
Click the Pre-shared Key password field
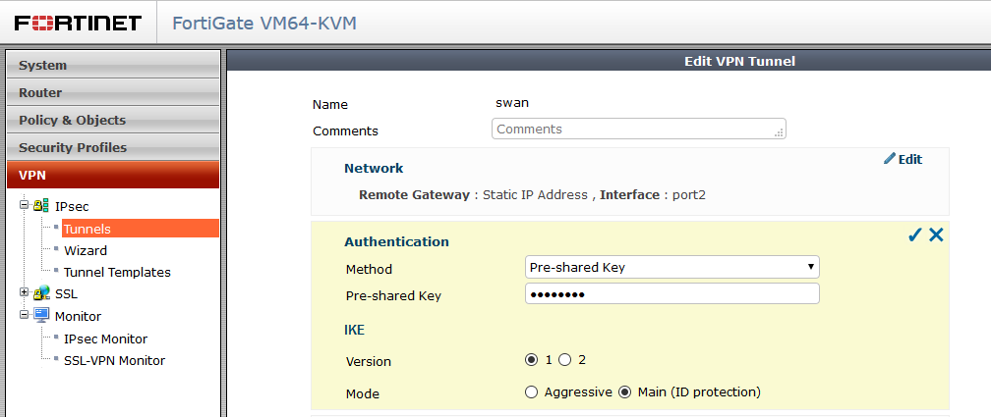pos(672,295)
